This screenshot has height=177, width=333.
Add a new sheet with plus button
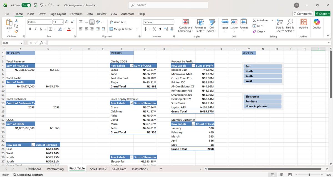[x=161, y=169]
